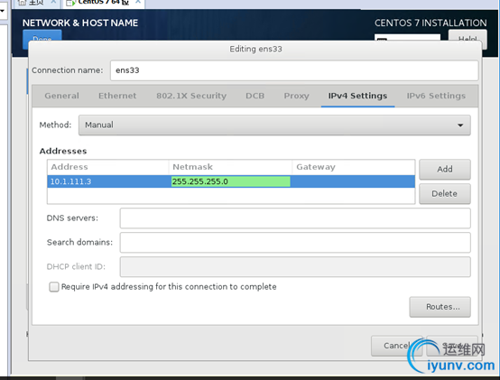The image size is (500, 380).
Task: Click the DHCP client ID field
Action: [x=295, y=267]
